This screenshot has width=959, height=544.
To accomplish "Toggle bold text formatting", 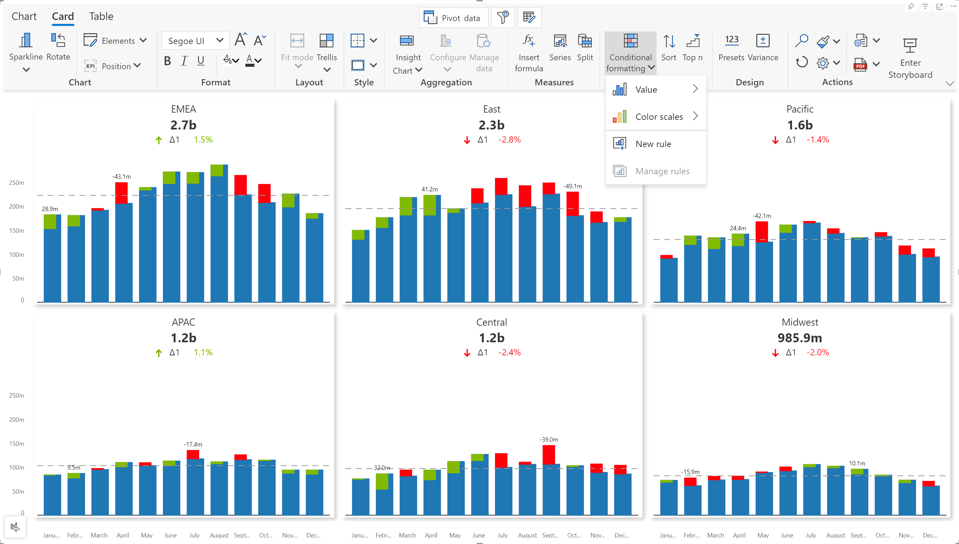I will (167, 61).
